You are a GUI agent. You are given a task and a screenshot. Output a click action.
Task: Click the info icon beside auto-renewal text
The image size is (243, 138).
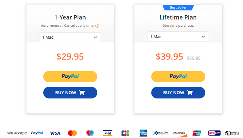click(97, 26)
